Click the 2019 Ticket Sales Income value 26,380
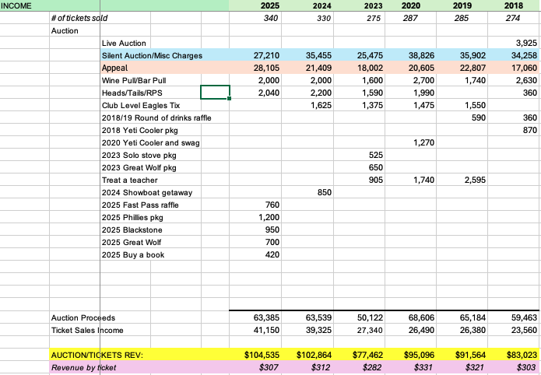This screenshot has width=541, height=375. [474, 330]
